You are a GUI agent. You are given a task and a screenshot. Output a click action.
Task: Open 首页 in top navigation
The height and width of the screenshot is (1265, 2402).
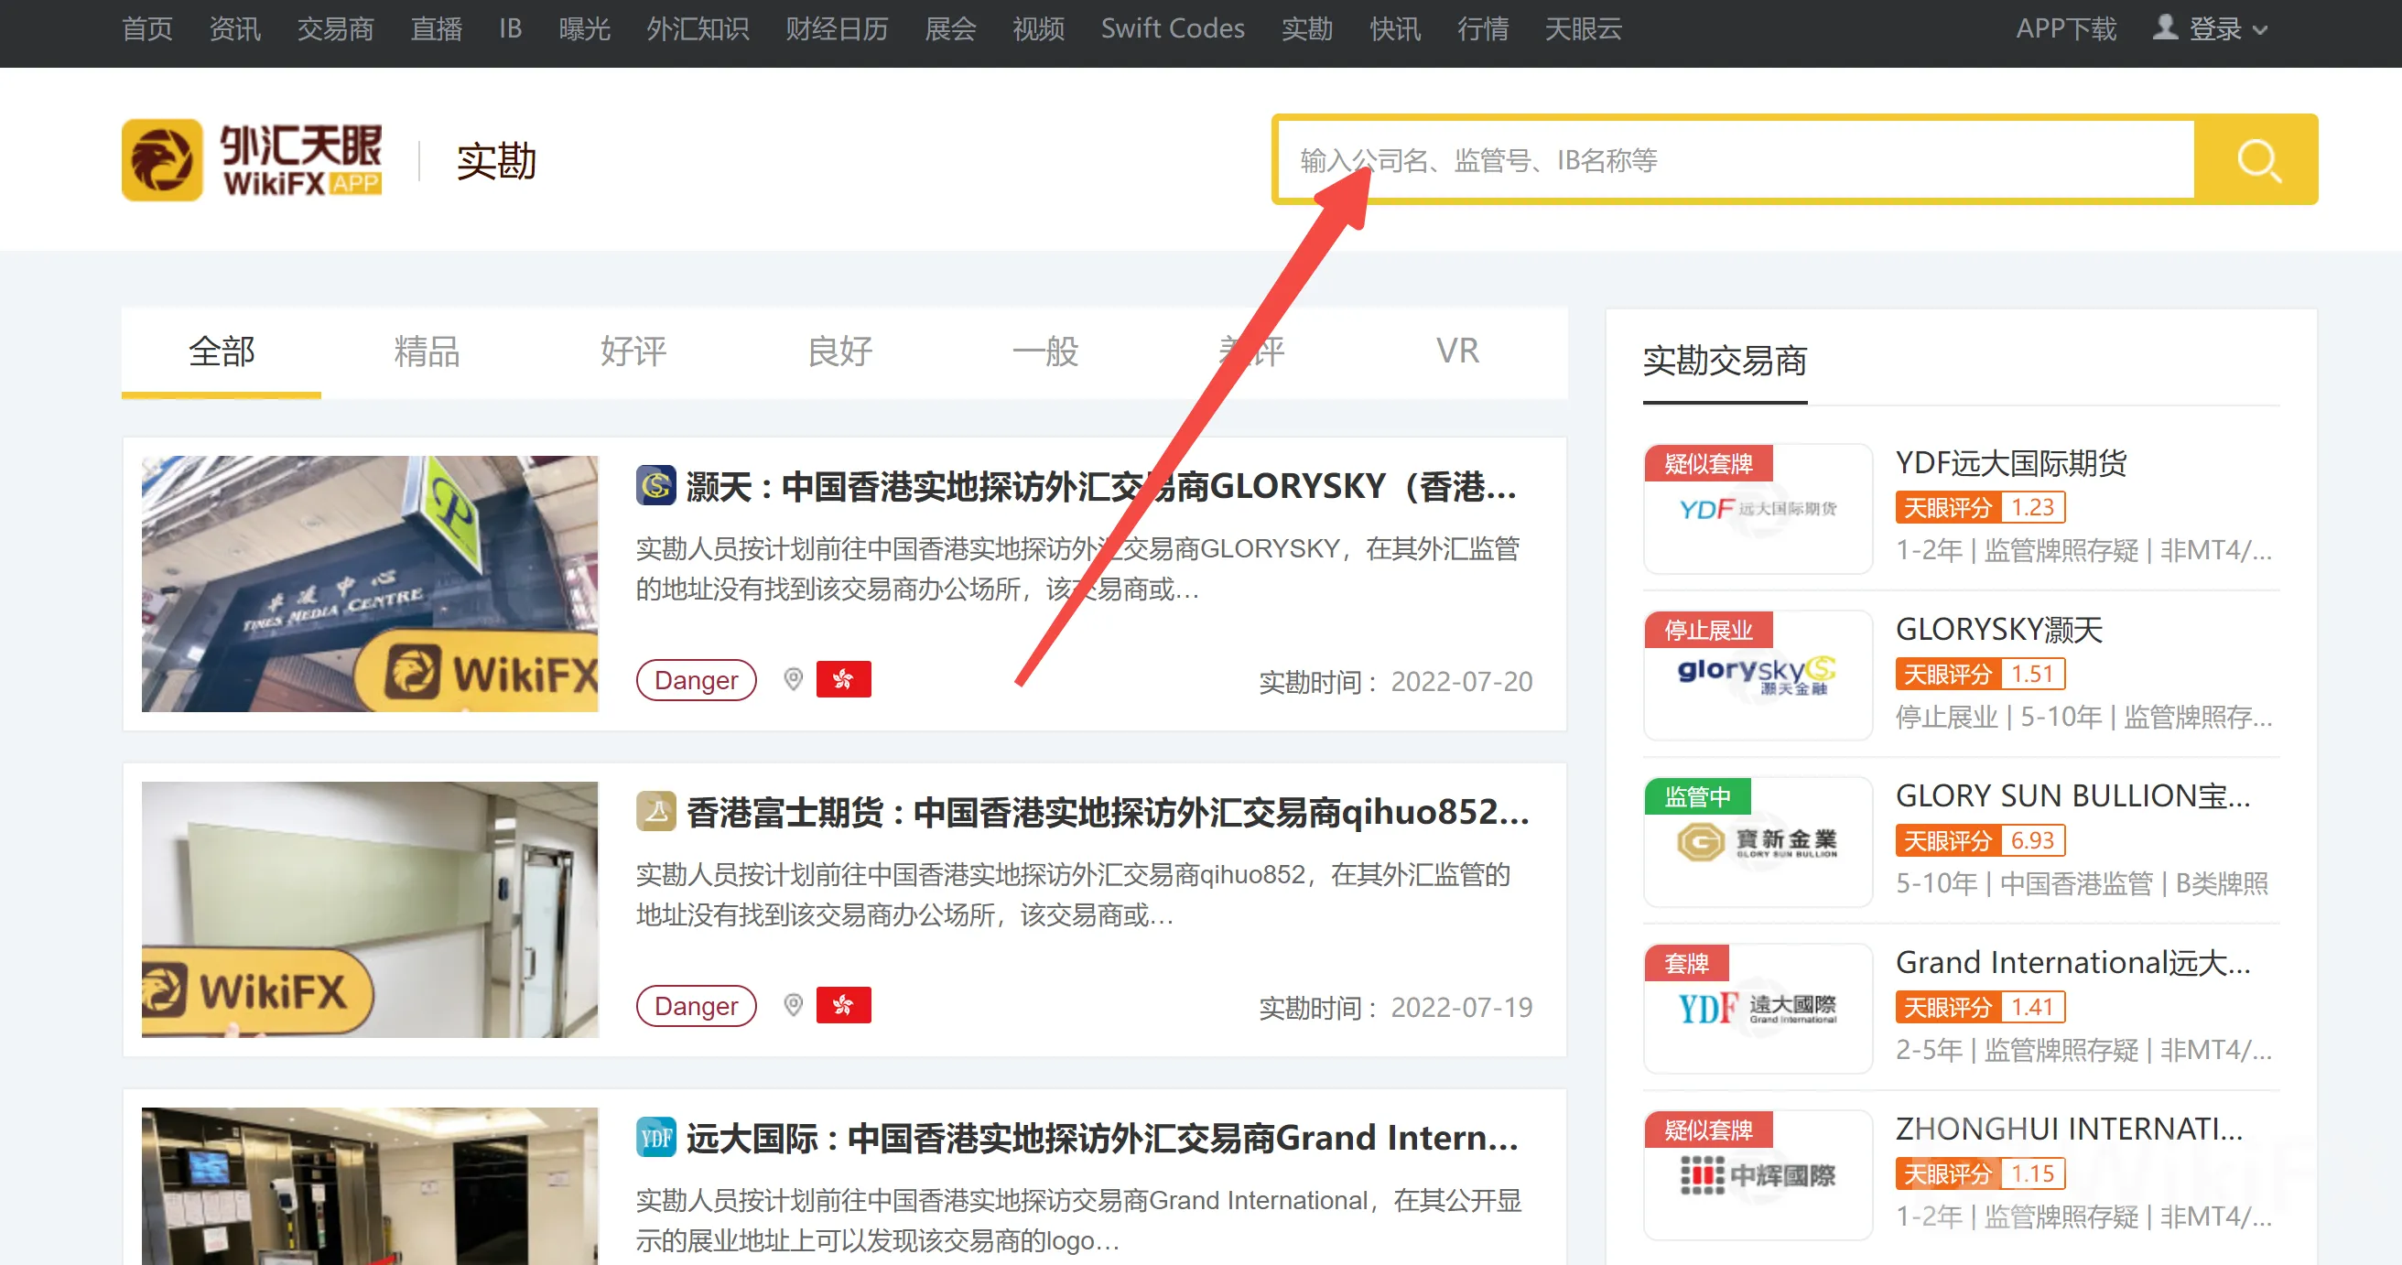pyautogui.click(x=147, y=29)
